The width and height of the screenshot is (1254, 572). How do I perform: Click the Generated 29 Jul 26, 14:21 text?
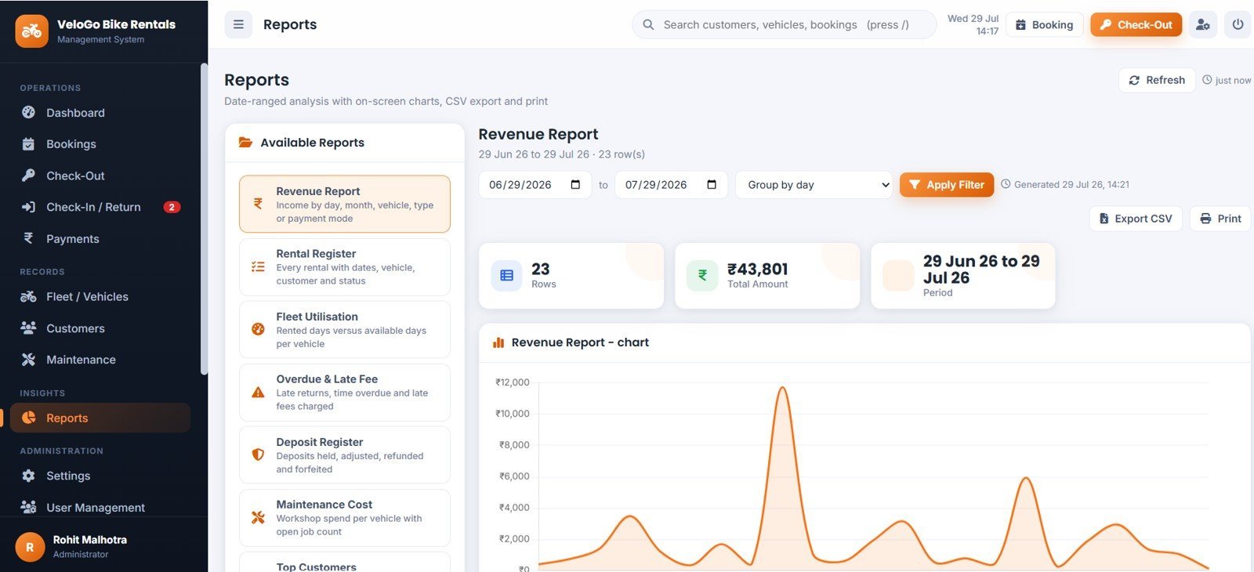(1071, 185)
